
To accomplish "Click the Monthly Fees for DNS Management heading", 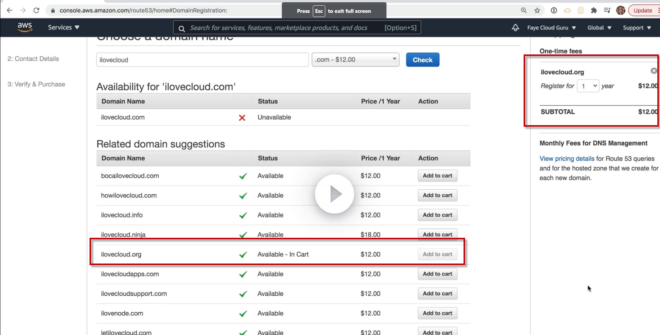I will (594, 143).
